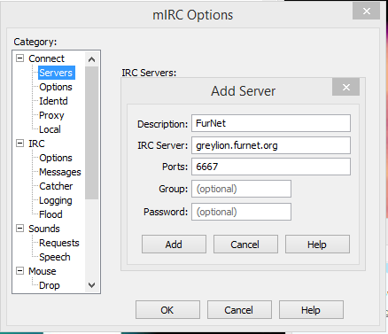Click the IRC Server address field

[x=271, y=145]
